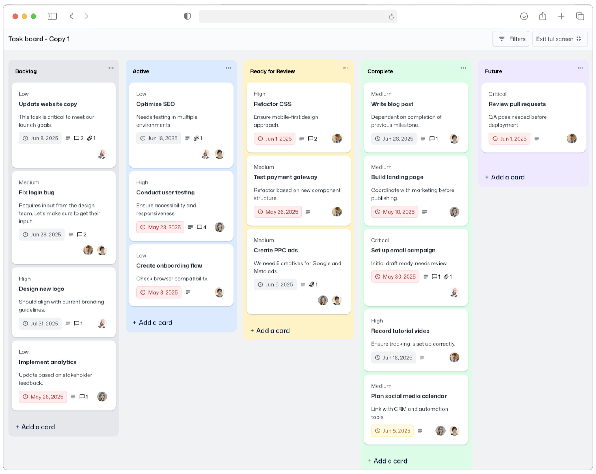Open Ready for Review column options menu

[346, 68]
